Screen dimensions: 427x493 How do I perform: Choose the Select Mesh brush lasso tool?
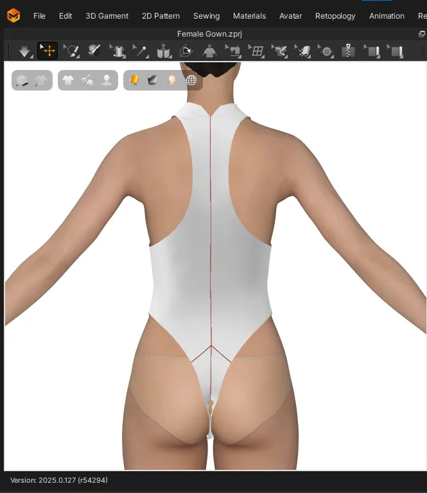coord(71,51)
